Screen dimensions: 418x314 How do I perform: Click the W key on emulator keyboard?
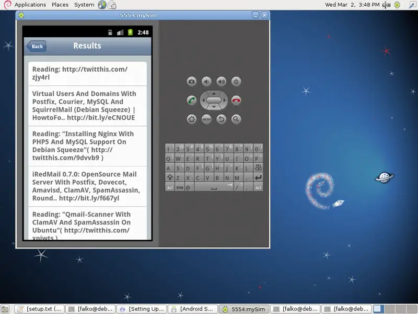[x=180, y=158]
